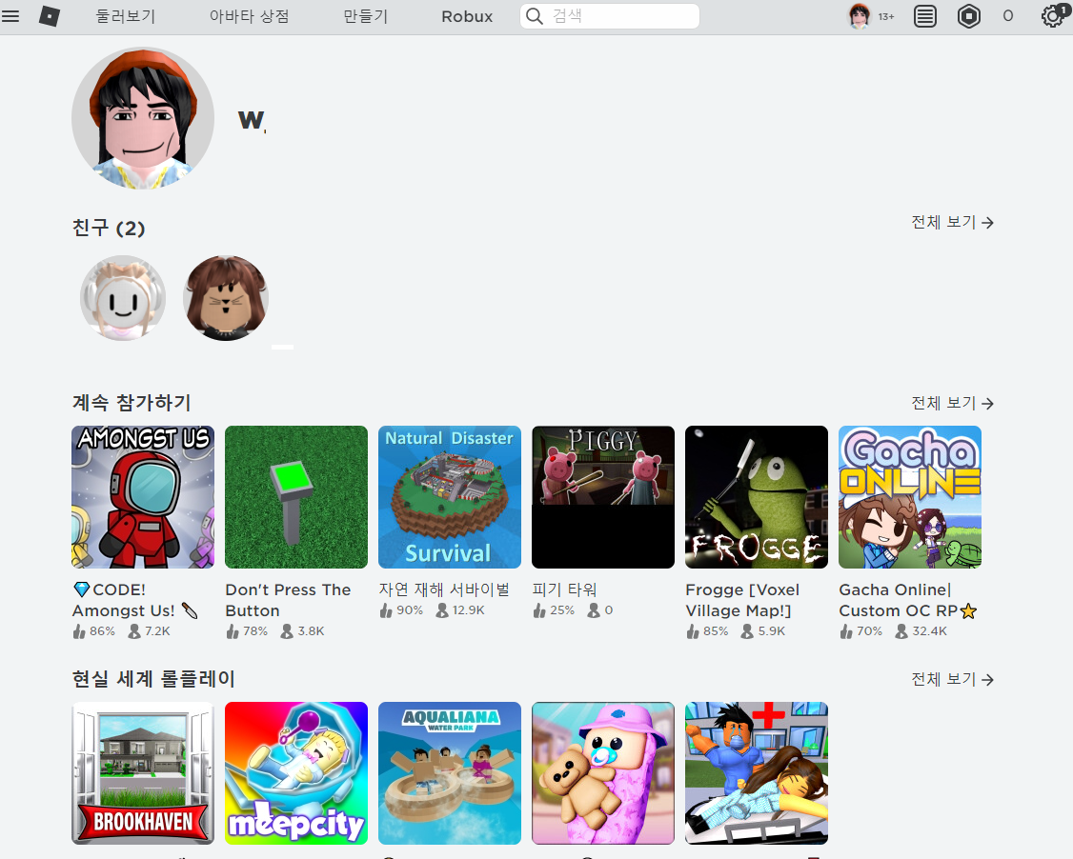The image size is (1073, 859).
Task: Click the 25% thumbs-up rating icon
Action: coord(539,610)
